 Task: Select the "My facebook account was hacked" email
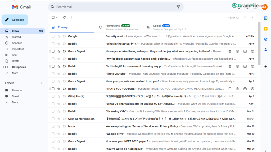click(x=53, y=59)
